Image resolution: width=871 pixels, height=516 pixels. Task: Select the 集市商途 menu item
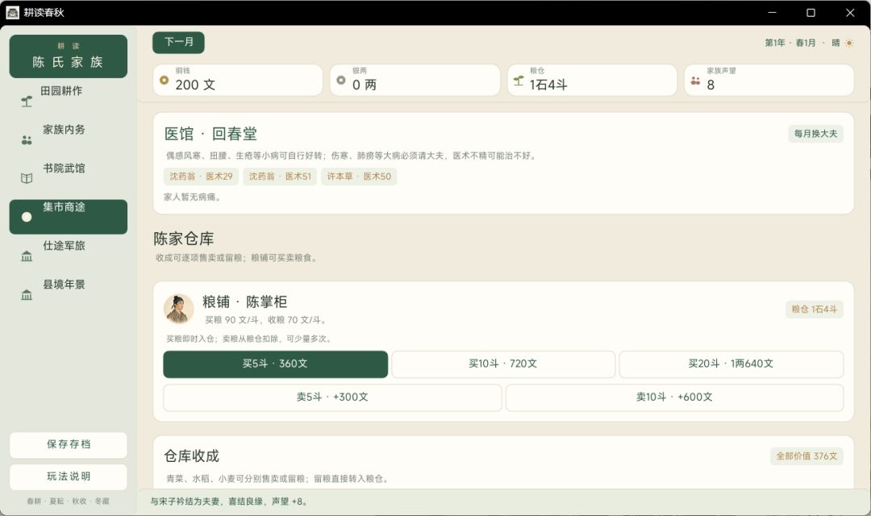(x=69, y=217)
